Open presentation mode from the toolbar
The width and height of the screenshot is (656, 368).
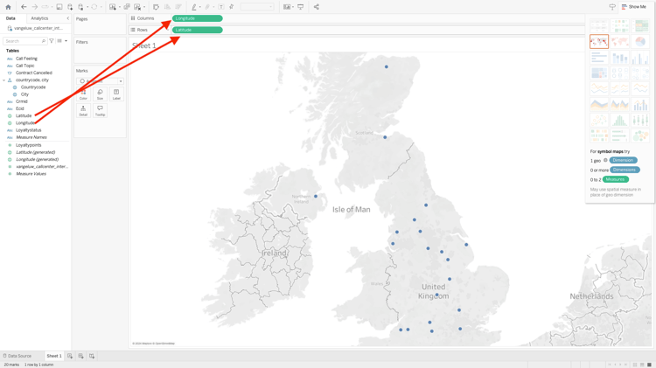click(x=300, y=7)
